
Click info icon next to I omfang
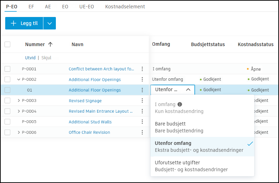point(180,104)
